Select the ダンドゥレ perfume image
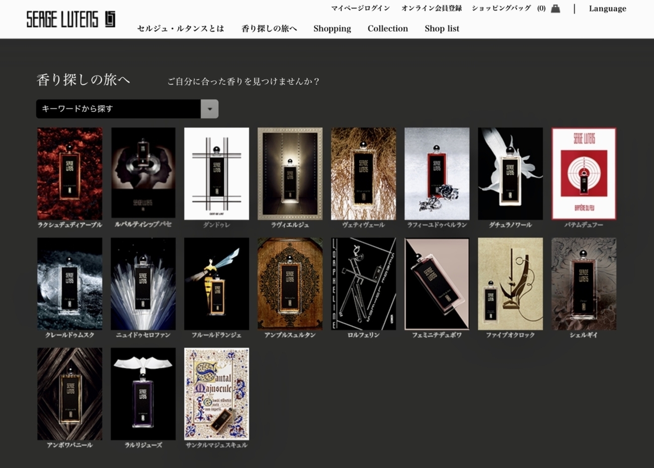Screen dimensions: 654x468 click(x=216, y=173)
